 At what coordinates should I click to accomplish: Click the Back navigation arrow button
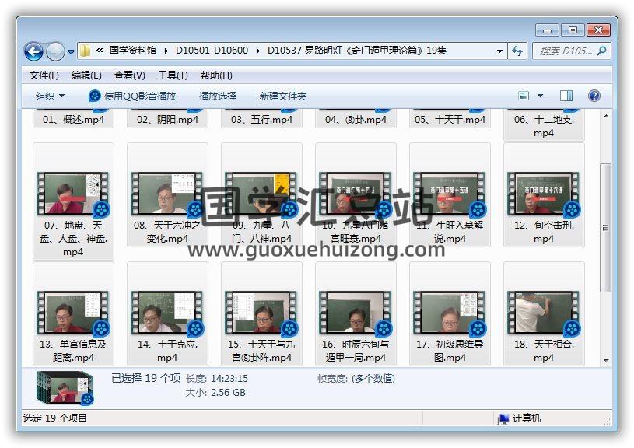[33, 52]
